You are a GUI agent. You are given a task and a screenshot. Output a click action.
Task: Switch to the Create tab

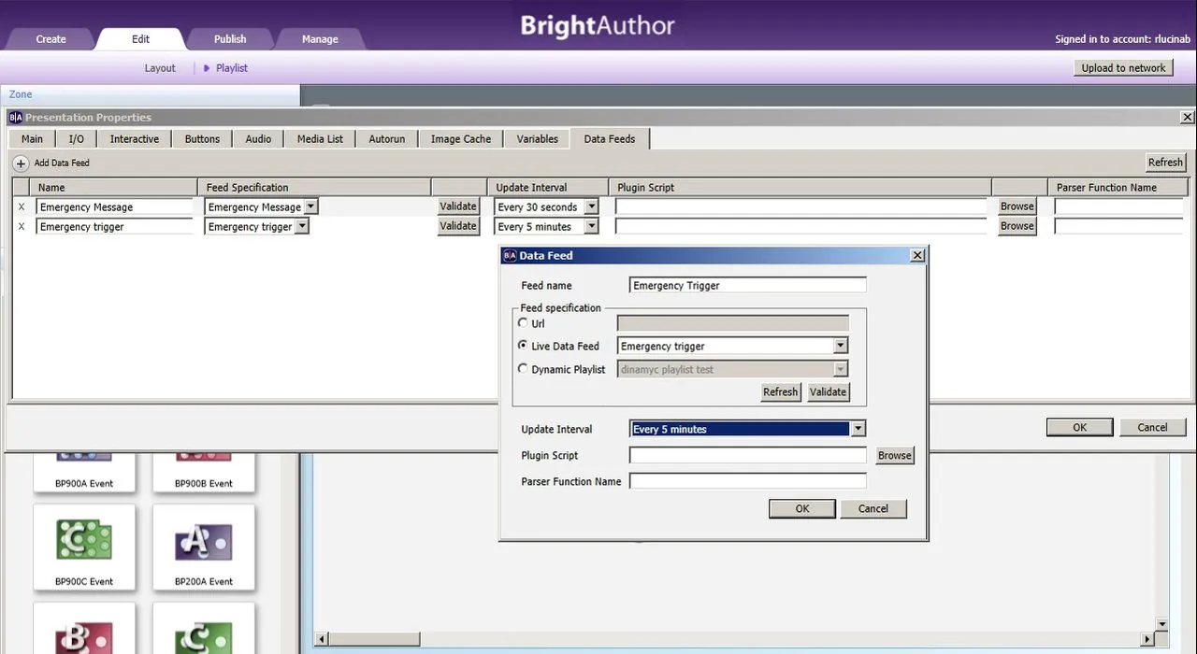point(50,39)
